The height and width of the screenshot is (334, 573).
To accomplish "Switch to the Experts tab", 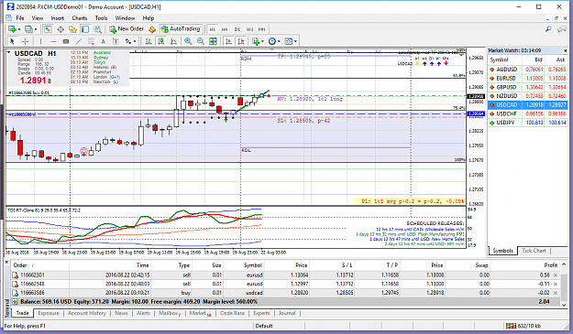I will [261, 313].
